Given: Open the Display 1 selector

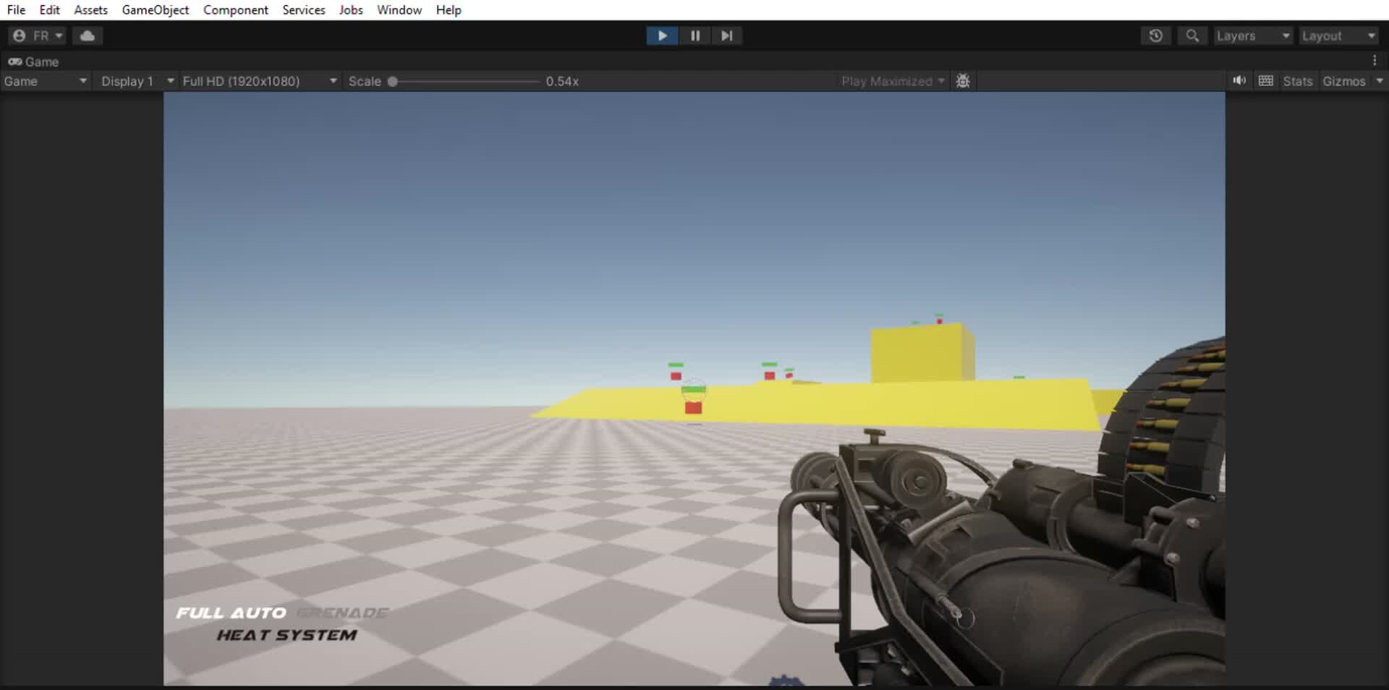Looking at the screenshot, I should (x=136, y=81).
